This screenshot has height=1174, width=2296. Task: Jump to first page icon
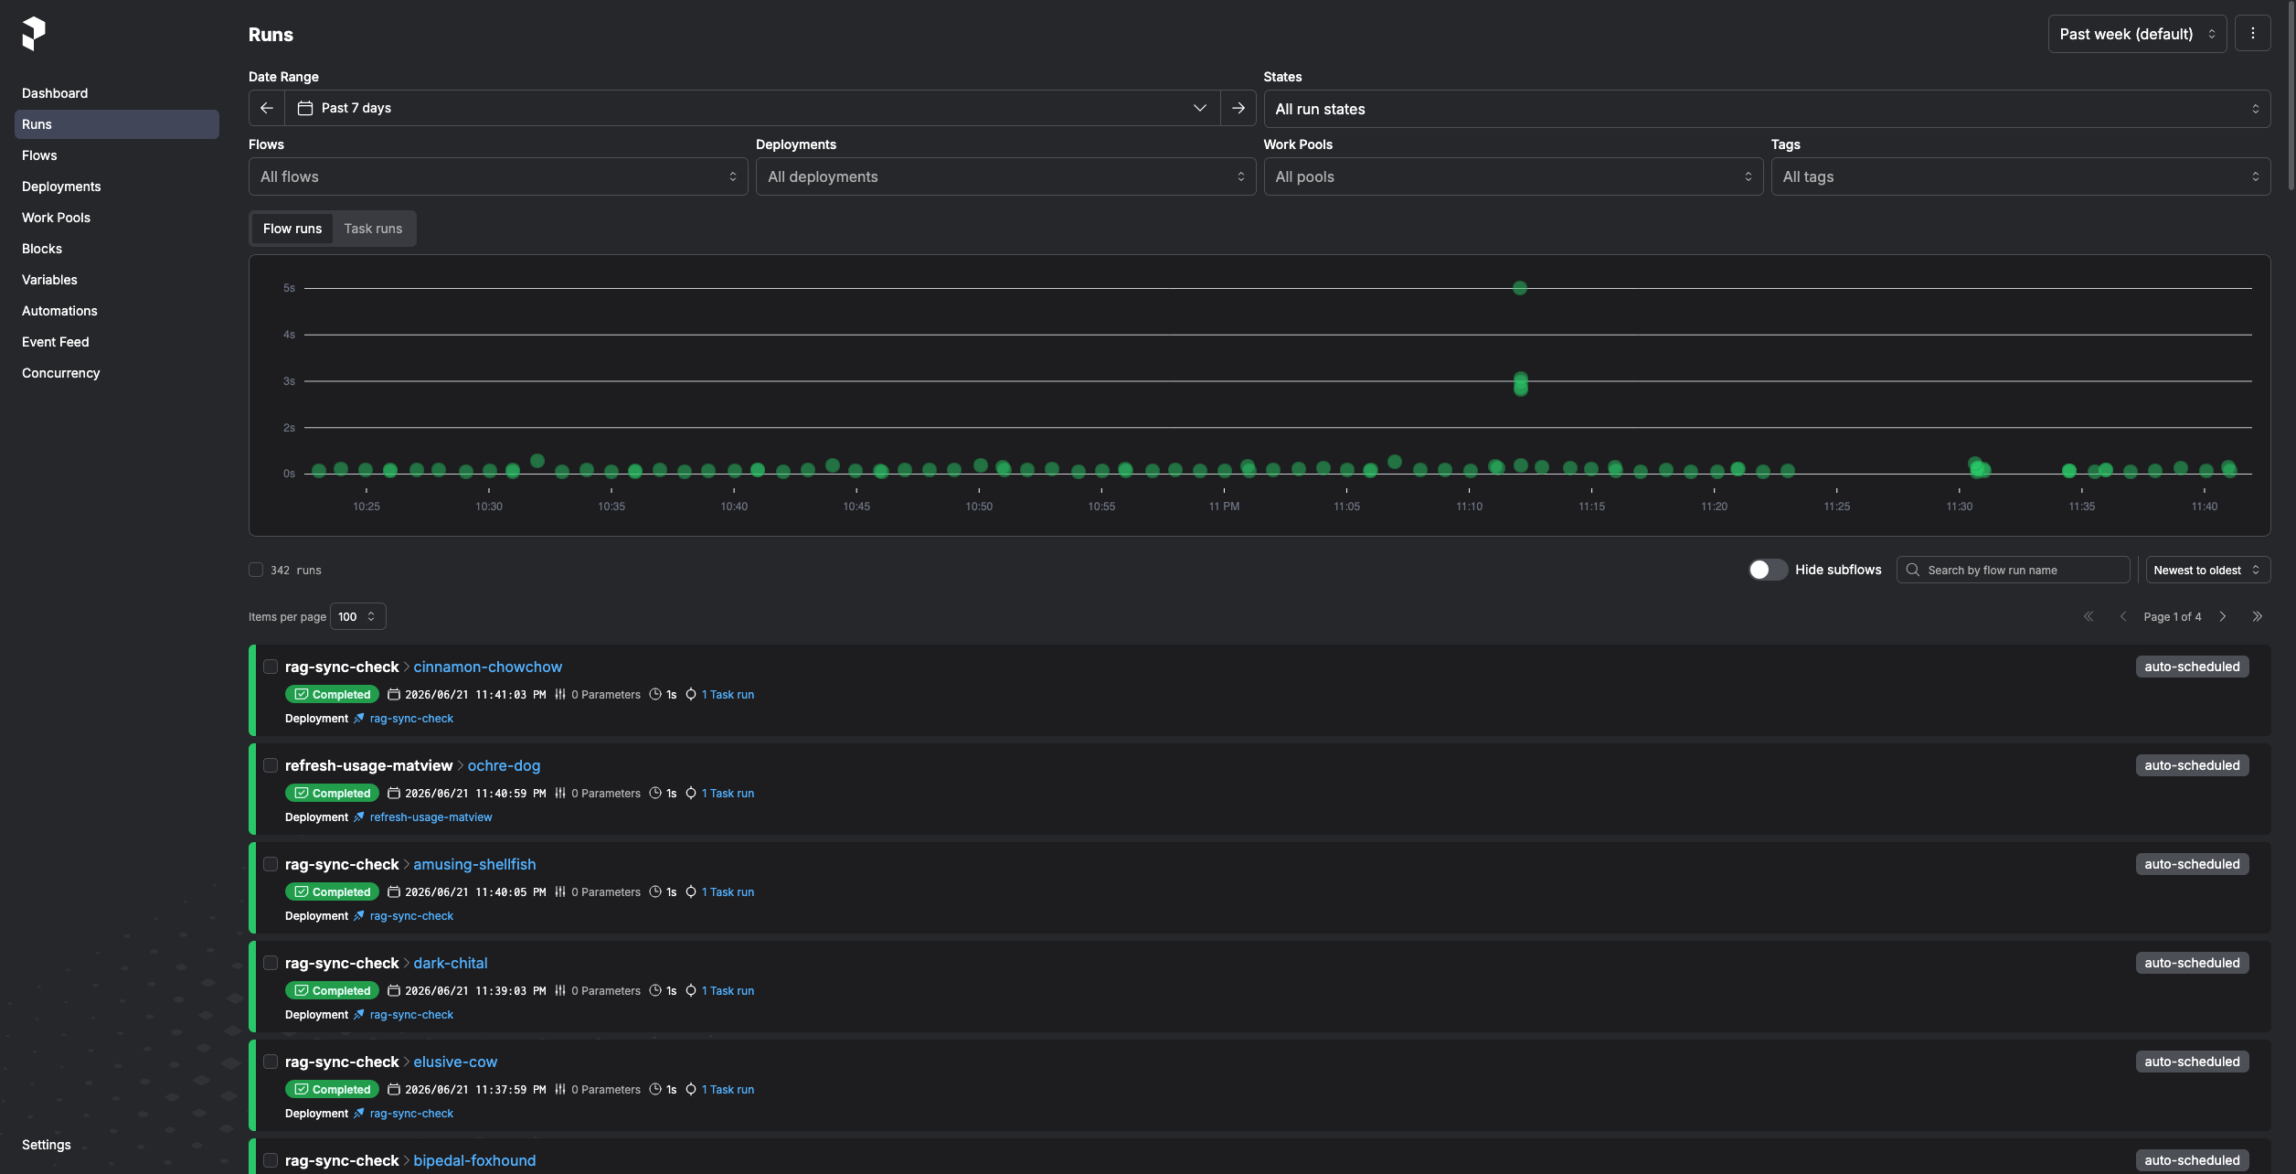tap(2089, 616)
